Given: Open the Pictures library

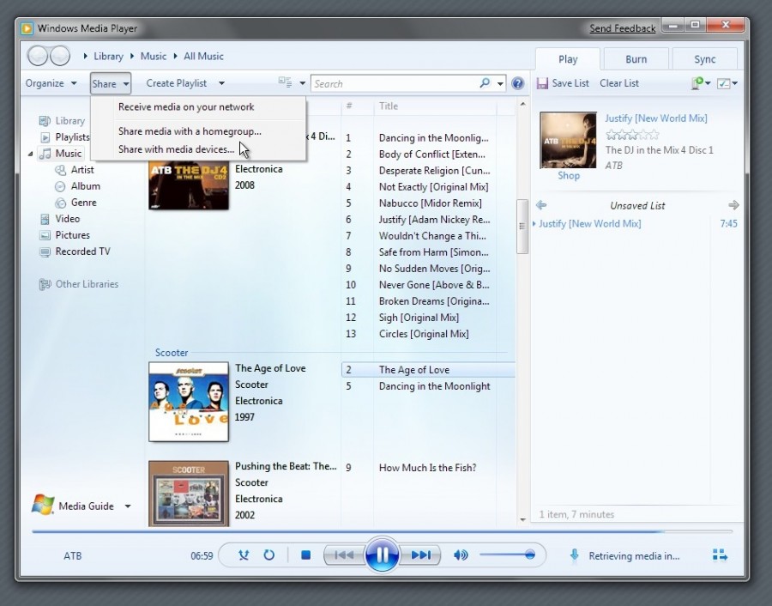Looking at the screenshot, I should [x=72, y=234].
